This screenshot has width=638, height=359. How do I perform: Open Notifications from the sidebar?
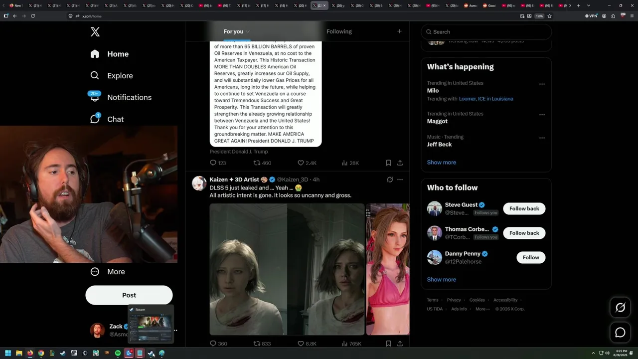point(120,97)
